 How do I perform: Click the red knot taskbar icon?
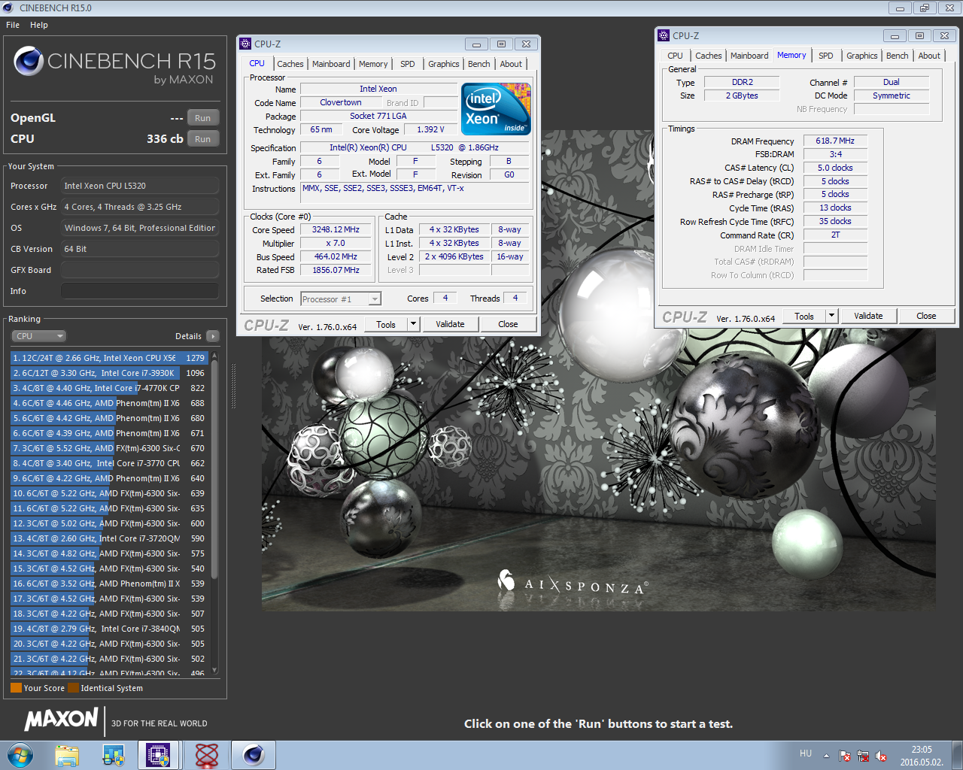pyautogui.click(x=206, y=755)
